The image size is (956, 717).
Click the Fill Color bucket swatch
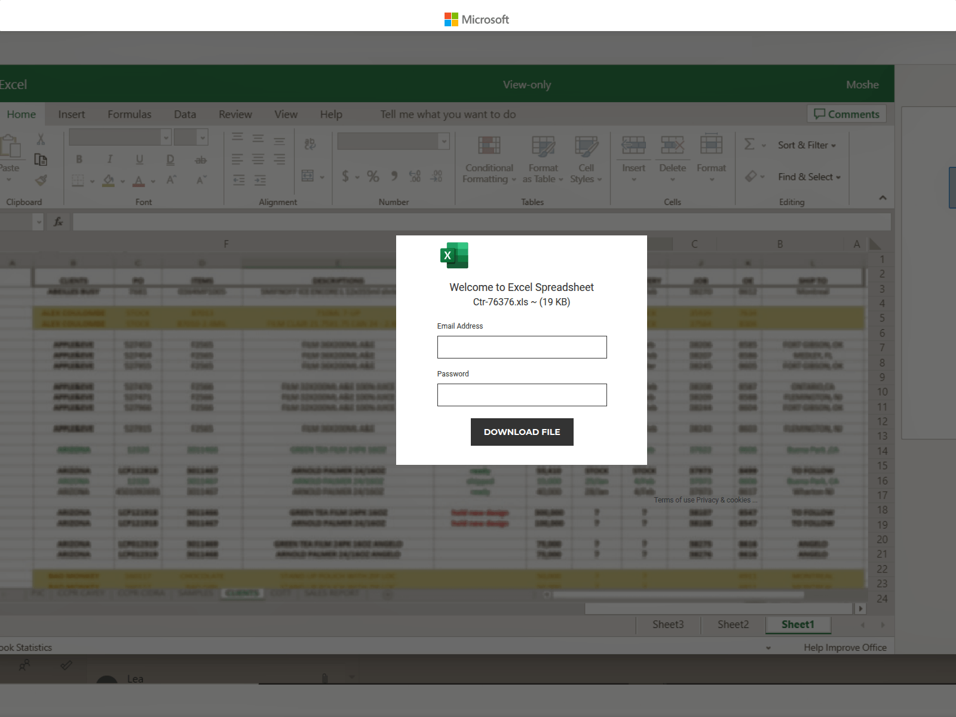[108, 180]
